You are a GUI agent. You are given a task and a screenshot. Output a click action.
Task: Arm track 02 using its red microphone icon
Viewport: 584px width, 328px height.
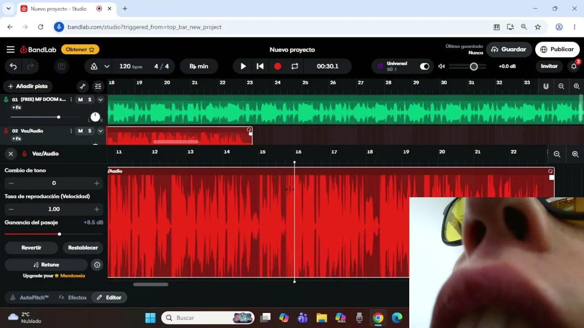point(6,131)
